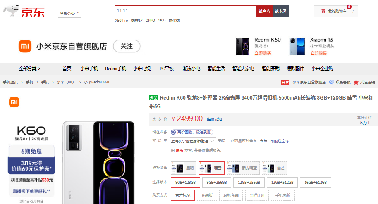
Task: Click the 降价通知 price alert link
Action: click(x=214, y=119)
